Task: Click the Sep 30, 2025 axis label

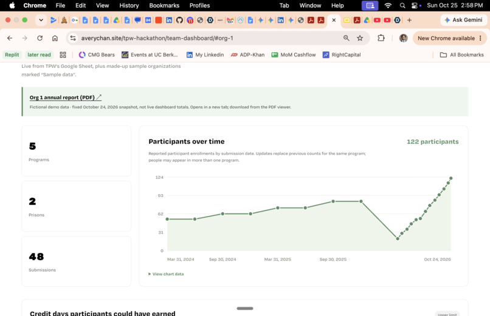Action: (333, 259)
